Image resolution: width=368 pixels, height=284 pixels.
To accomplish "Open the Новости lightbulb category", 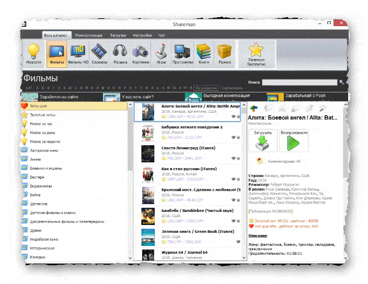I will coord(33,54).
